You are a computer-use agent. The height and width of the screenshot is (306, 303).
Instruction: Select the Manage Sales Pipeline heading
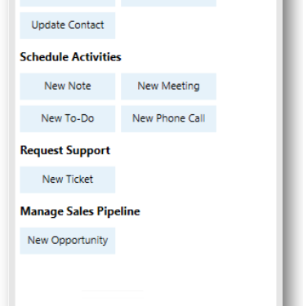[x=80, y=211]
